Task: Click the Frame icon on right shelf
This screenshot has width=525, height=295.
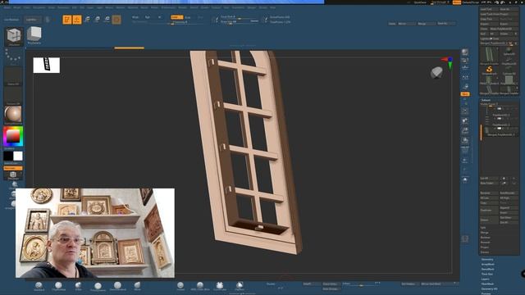Action: tap(465, 111)
